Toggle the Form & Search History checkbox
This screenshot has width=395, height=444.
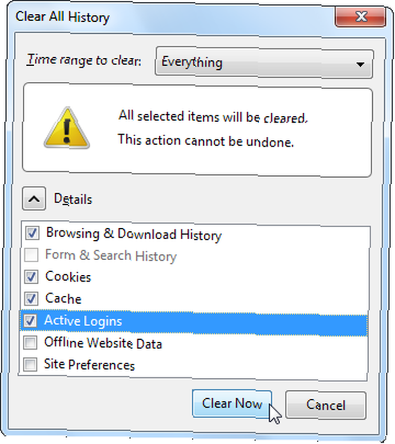click(x=31, y=255)
